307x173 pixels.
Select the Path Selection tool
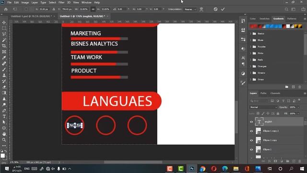[4, 122]
